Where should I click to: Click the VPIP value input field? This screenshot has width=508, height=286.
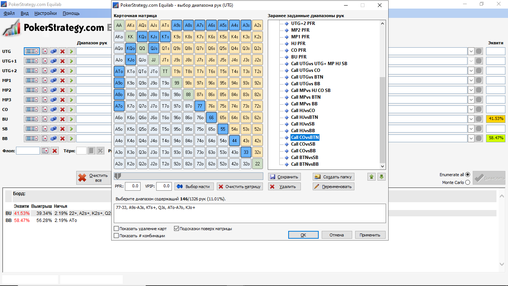tap(164, 186)
